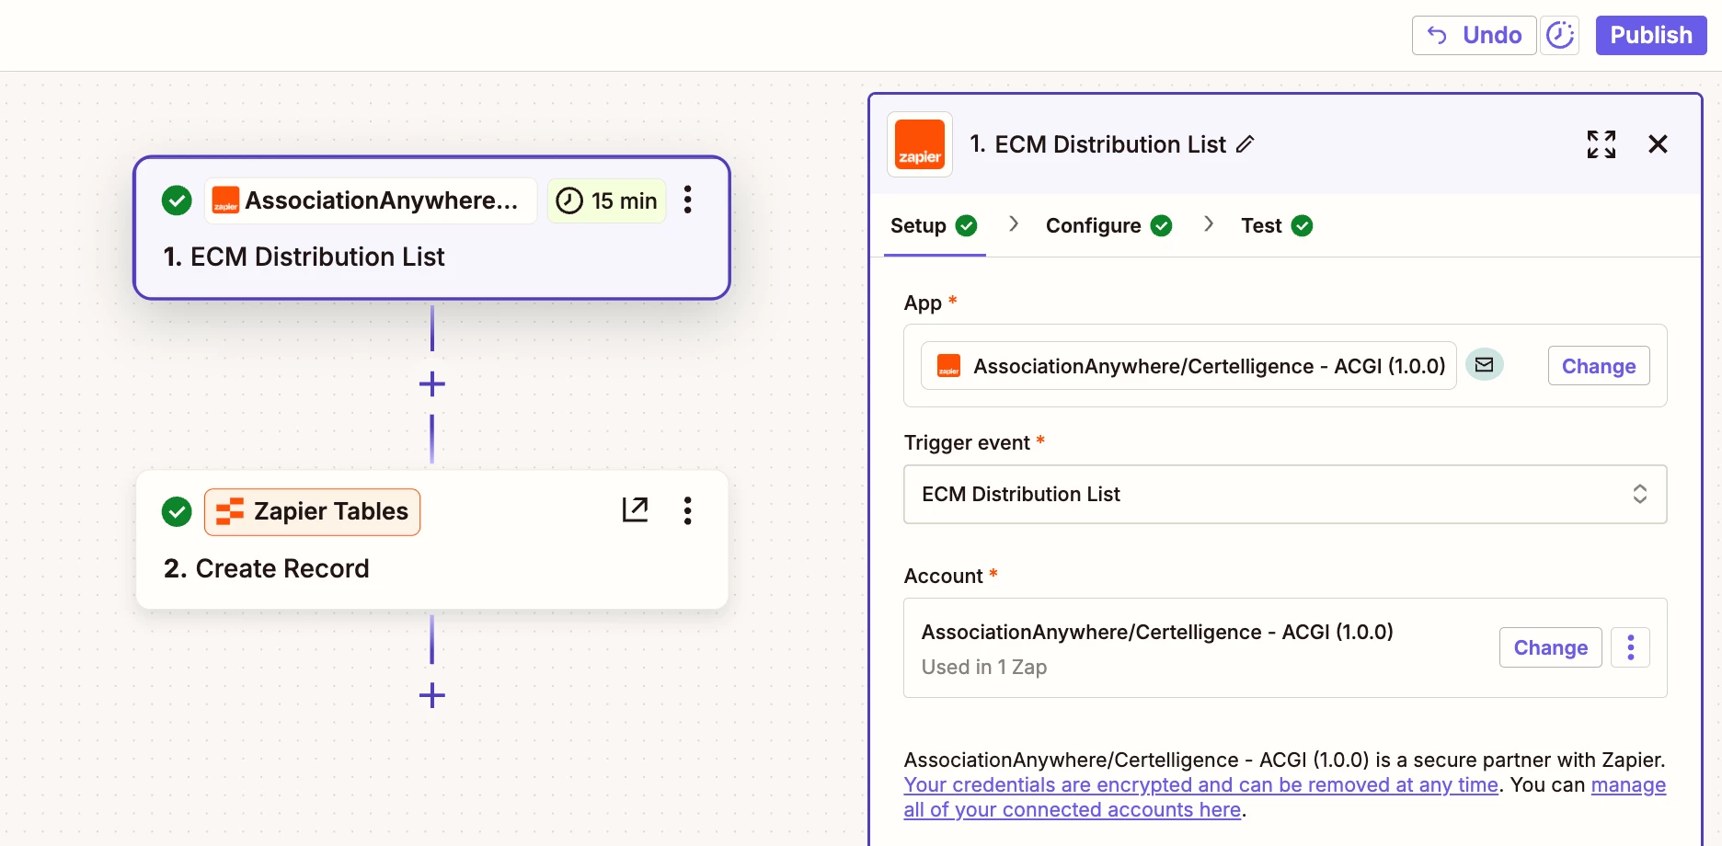Click the 'Used in 1 Zap' text
This screenshot has height=846, width=1722.
984,667
